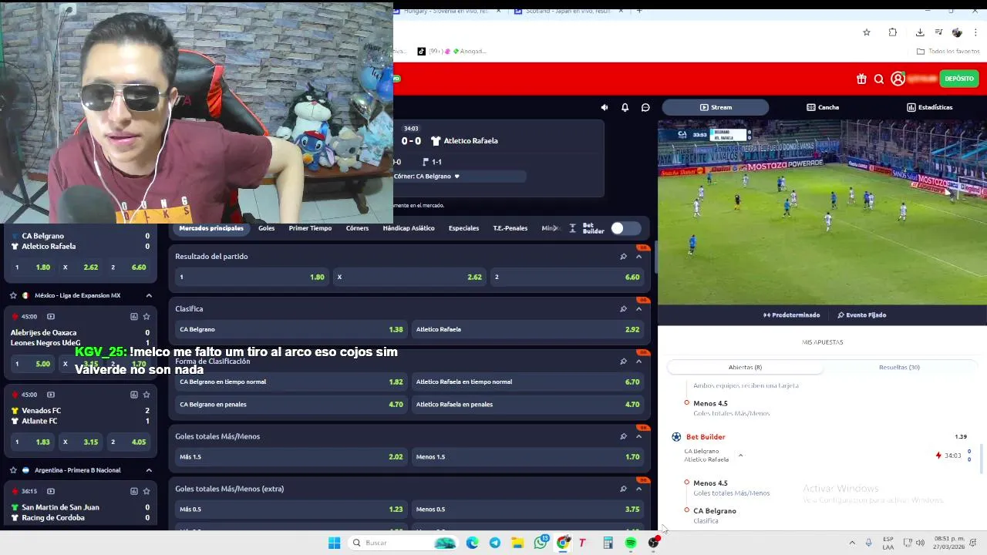
Task: Show hidden system tray icons
Action: click(x=852, y=543)
